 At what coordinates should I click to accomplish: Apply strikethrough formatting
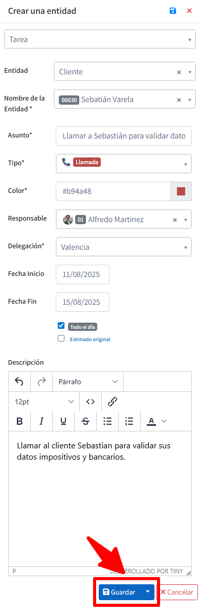[x=86, y=421]
